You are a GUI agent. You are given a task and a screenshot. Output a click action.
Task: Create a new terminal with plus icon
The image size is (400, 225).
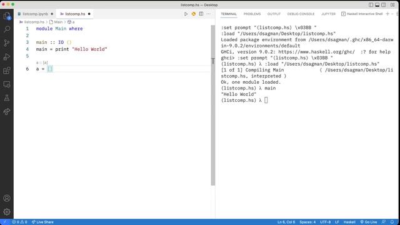click(387, 14)
